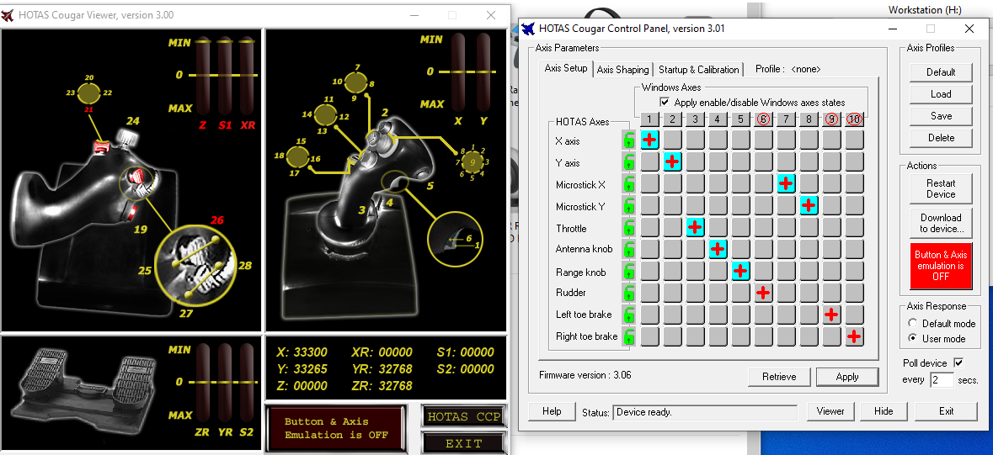Toggle the Poll device checkbox
Screen dimensions: 993x455
coord(958,362)
